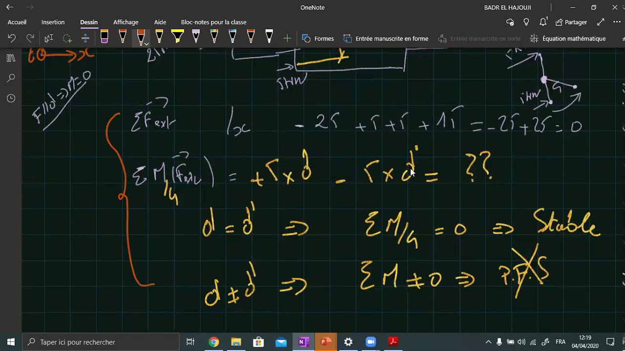The image size is (625, 351).
Task: Open Windows action center
Action: point(610,342)
